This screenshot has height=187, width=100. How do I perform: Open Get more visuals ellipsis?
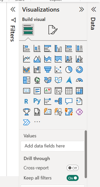(37, 122)
